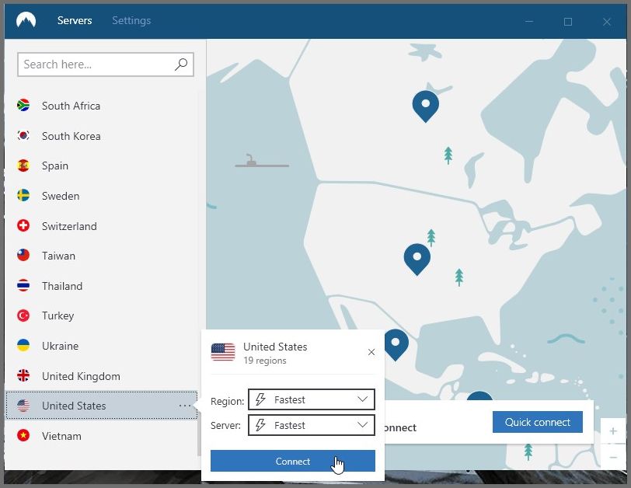This screenshot has width=631, height=488.
Task: Close the United States popup
Action: point(371,353)
